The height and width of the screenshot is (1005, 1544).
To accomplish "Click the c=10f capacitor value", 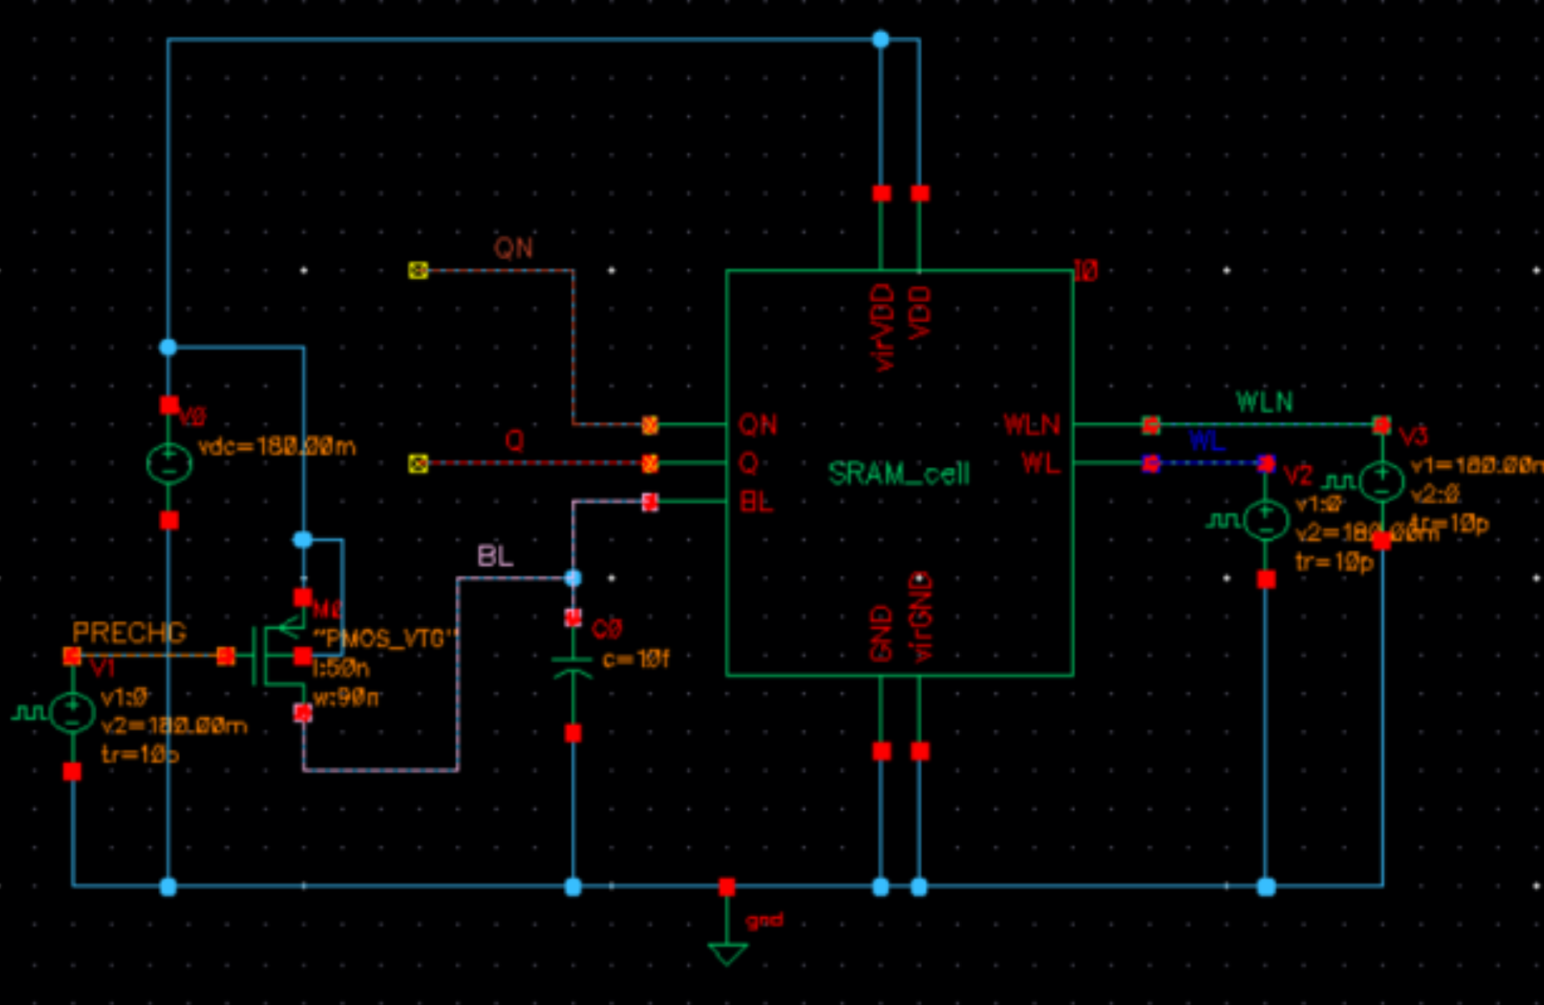I will pyautogui.click(x=636, y=660).
